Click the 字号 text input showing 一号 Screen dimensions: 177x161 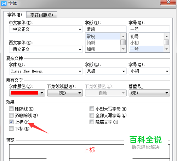point(149,29)
